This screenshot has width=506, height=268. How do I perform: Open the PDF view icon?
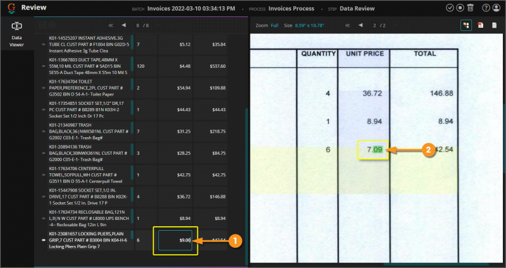(481, 25)
